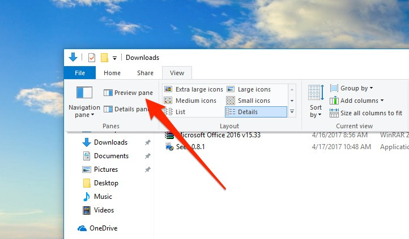The height and width of the screenshot is (239, 409).
Task: Switch to the Share ribbon tab
Action: 145,73
